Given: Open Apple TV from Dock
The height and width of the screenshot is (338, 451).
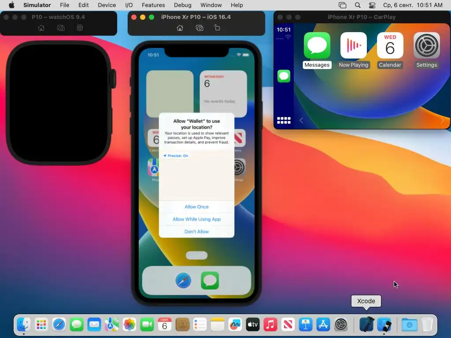Looking at the screenshot, I should tap(253, 325).
